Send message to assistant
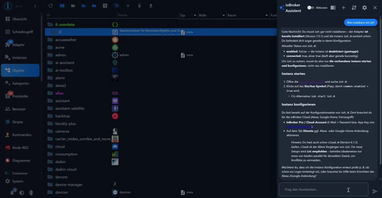This screenshot has width=382, height=198. click(x=375, y=191)
